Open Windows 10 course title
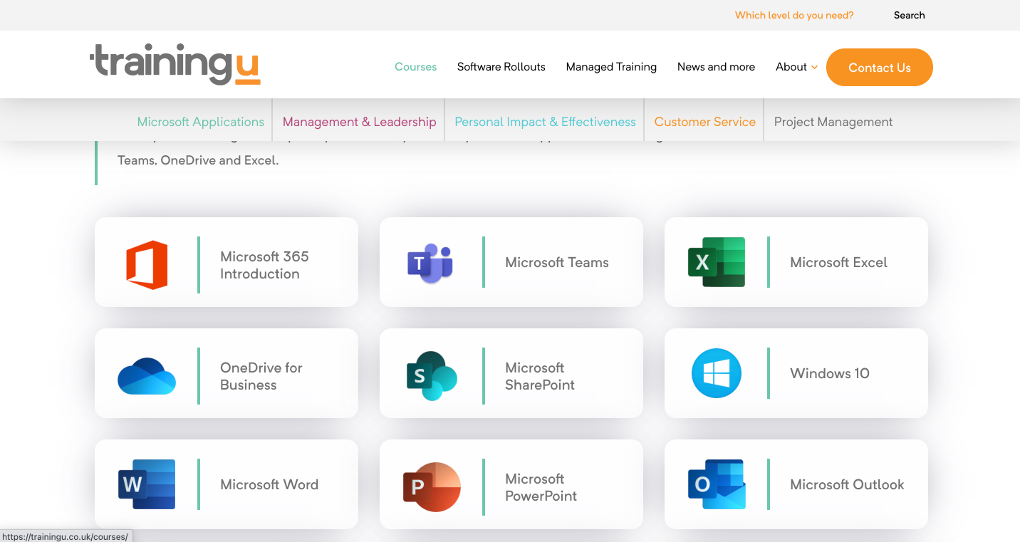Image resolution: width=1020 pixels, height=542 pixels. [830, 373]
